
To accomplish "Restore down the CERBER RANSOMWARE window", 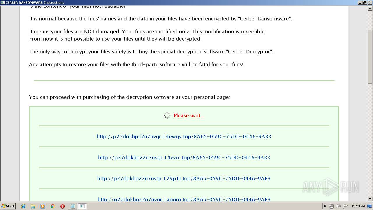I will (365, 2).
